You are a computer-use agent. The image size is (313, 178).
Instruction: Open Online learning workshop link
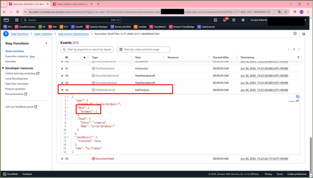[22, 74]
